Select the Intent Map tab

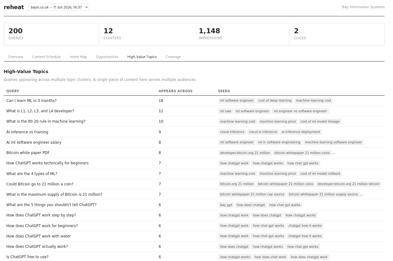pos(78,57)
